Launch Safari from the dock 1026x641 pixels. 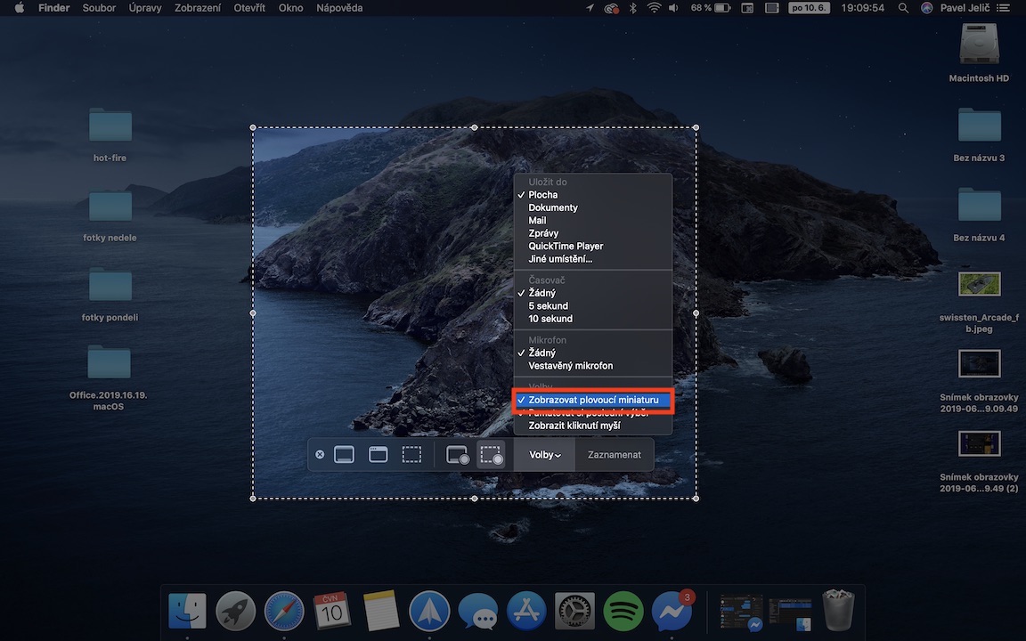(284, 611)
